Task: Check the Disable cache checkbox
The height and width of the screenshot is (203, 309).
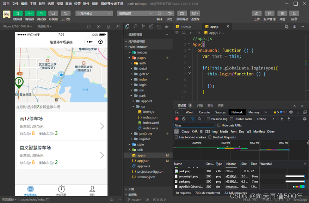Action: coord(232,119)
